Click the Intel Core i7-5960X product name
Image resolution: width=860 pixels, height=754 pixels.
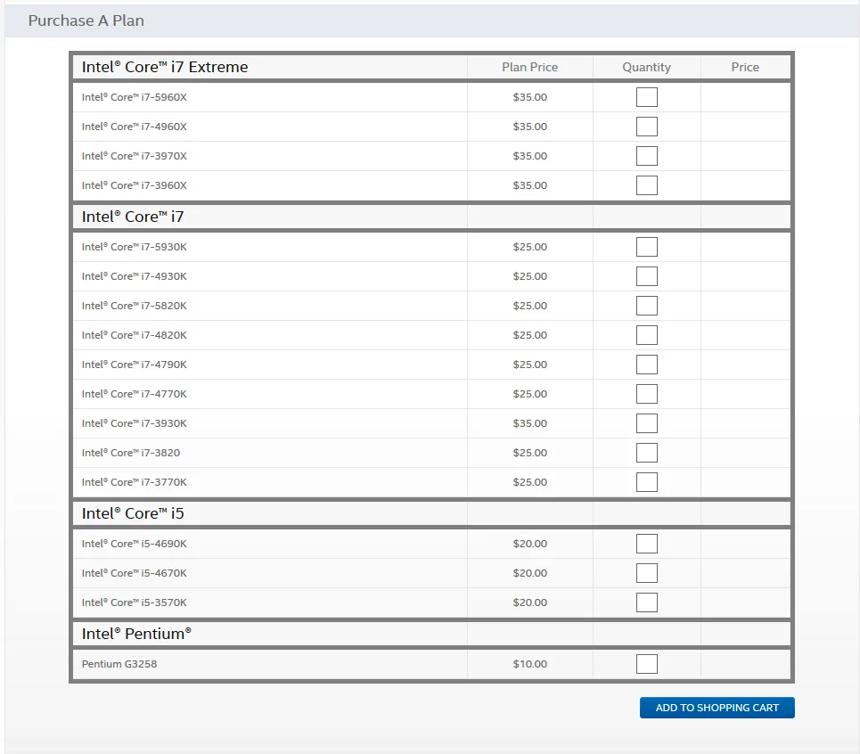(135, 97)
